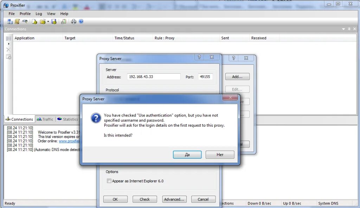Click OK in Proxy Server dialog
Viewport: 360px width, 208px height.
tap(115, 199)
